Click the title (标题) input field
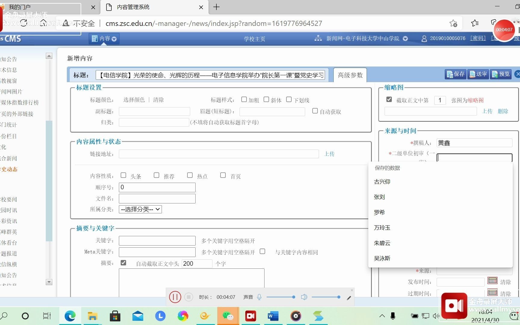This screenshot has height=325, width=520. click(x=210, y=75)
